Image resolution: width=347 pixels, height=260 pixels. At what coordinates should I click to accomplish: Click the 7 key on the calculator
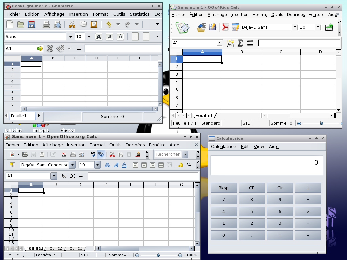click(224, 200)
